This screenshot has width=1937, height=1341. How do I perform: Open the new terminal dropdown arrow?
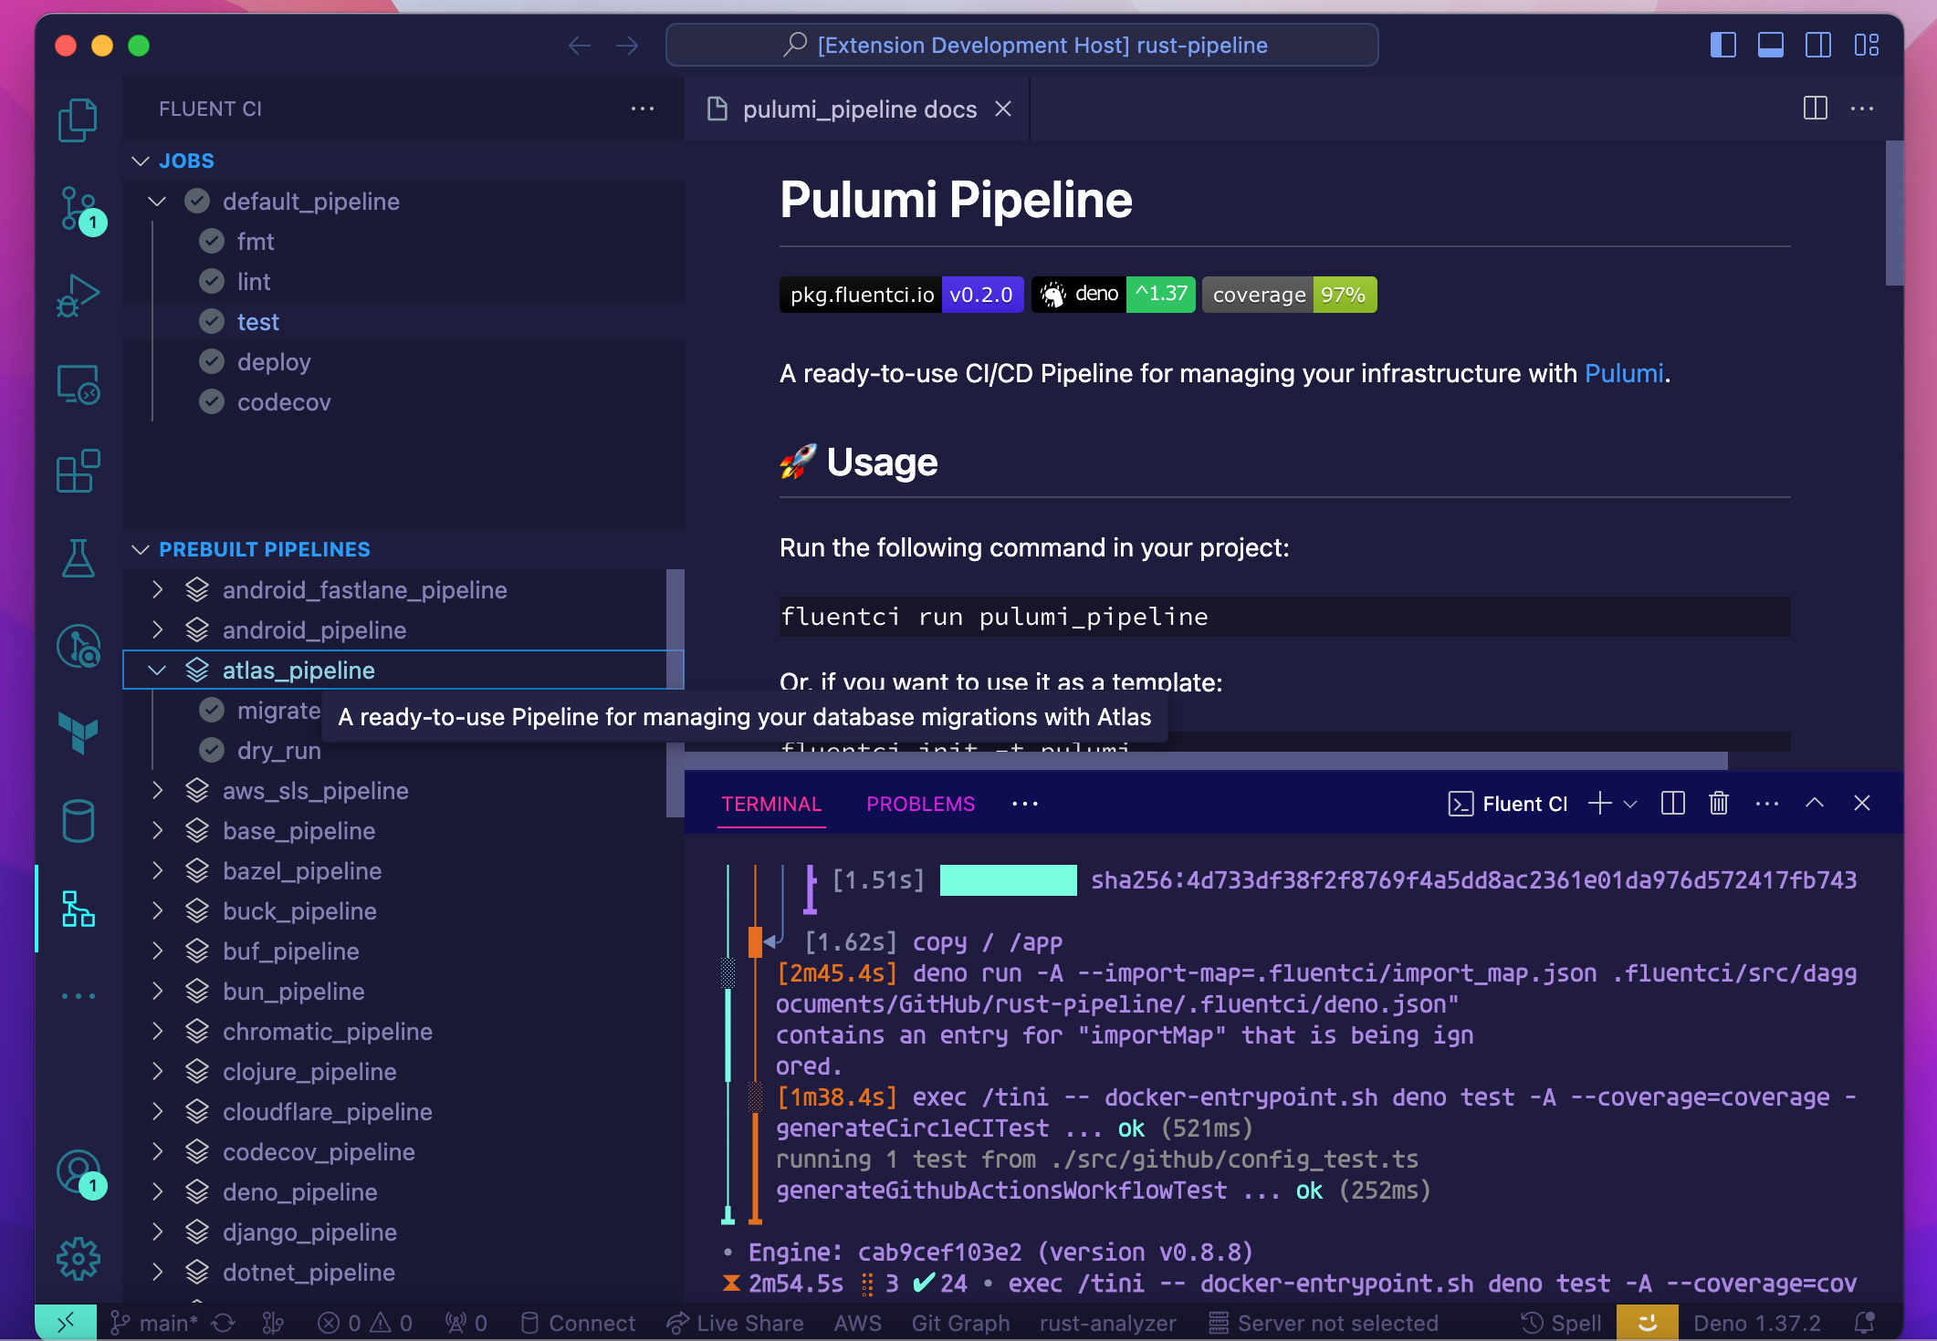[1630, 804]
